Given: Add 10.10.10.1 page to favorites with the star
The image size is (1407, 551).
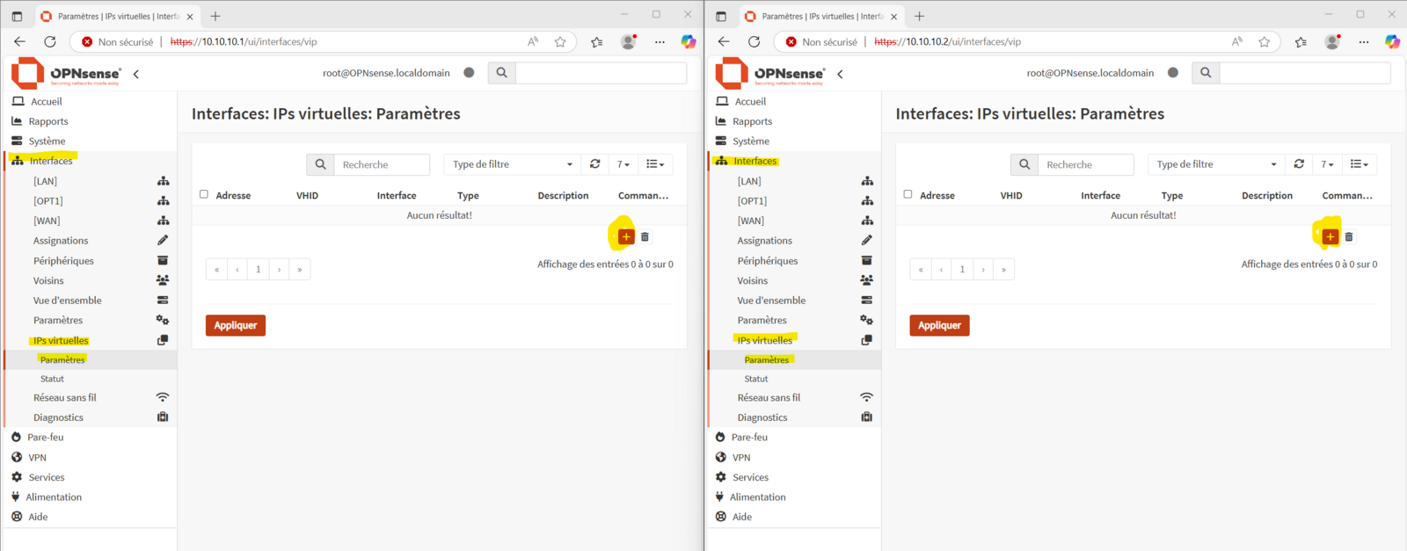Looking at the screenshot, I should click(560, 41).
